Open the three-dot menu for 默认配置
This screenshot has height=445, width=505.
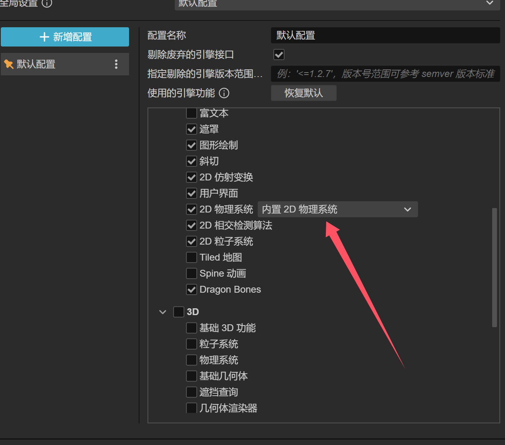click(116, 64)
